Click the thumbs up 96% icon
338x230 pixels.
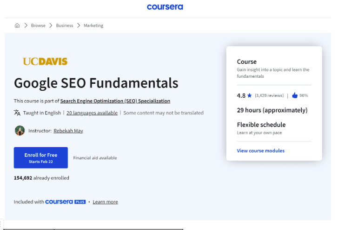point(295,95)
